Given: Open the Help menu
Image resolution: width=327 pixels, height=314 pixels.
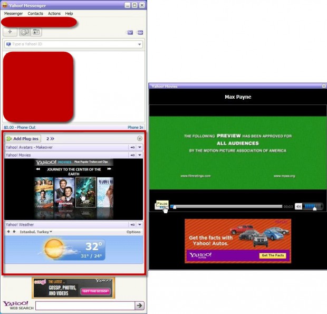Looking at the screenshot, I should tap(69, 14).
